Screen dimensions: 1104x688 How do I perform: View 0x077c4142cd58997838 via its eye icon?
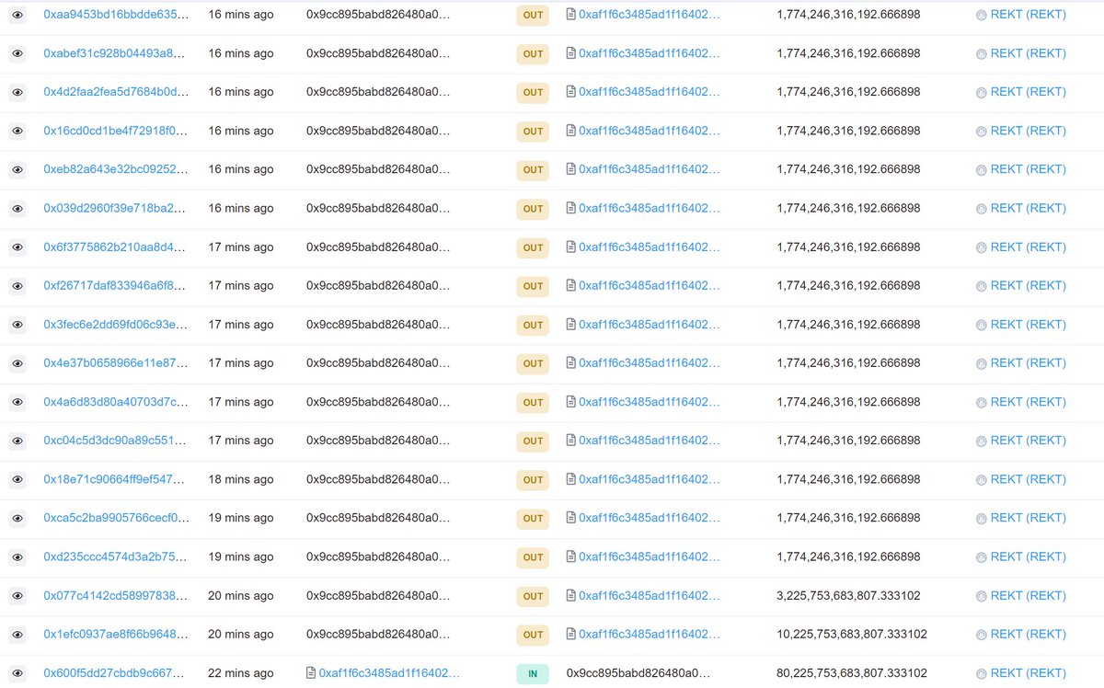tap(17, 596)
